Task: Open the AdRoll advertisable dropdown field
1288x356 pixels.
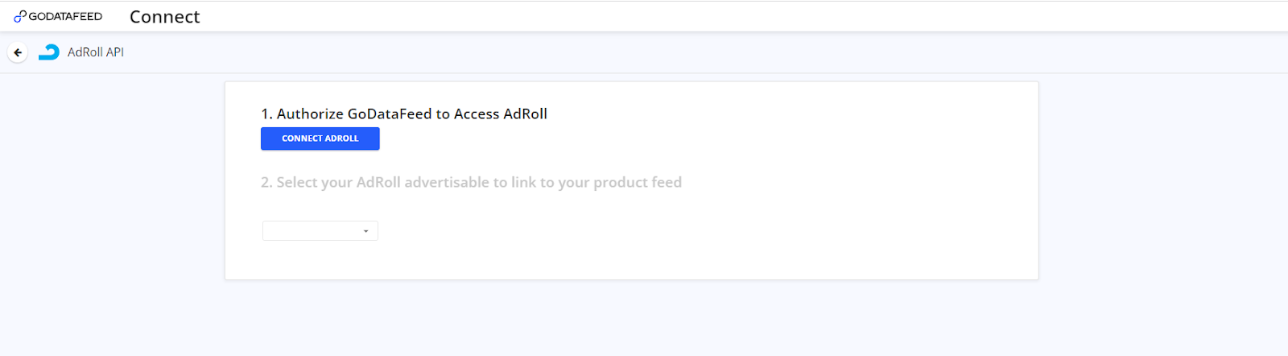Action: tap(314, 231)
